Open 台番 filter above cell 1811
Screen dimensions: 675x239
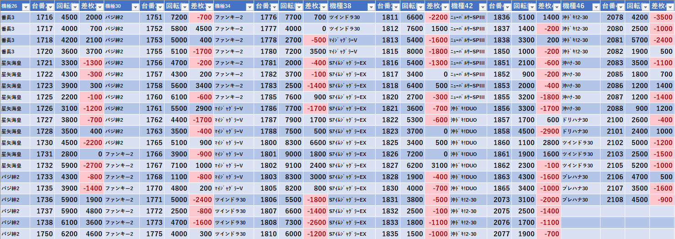[x=395, y=7]
